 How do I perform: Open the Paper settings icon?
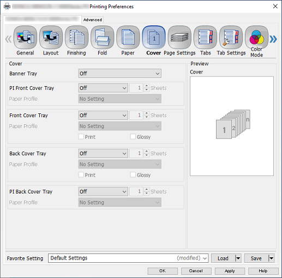coord(128,38)
